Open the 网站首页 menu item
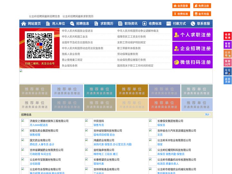Viewport: 232px width, 174px height. [x=34, y=24]
